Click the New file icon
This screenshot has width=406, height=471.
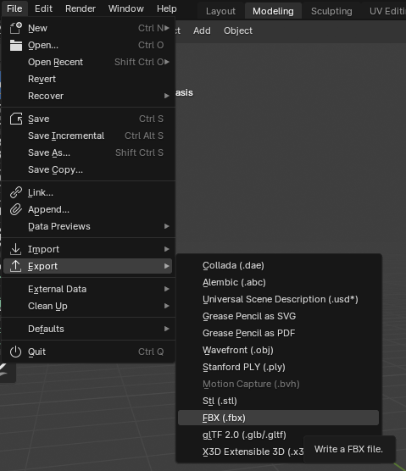(x=15, y=28)
